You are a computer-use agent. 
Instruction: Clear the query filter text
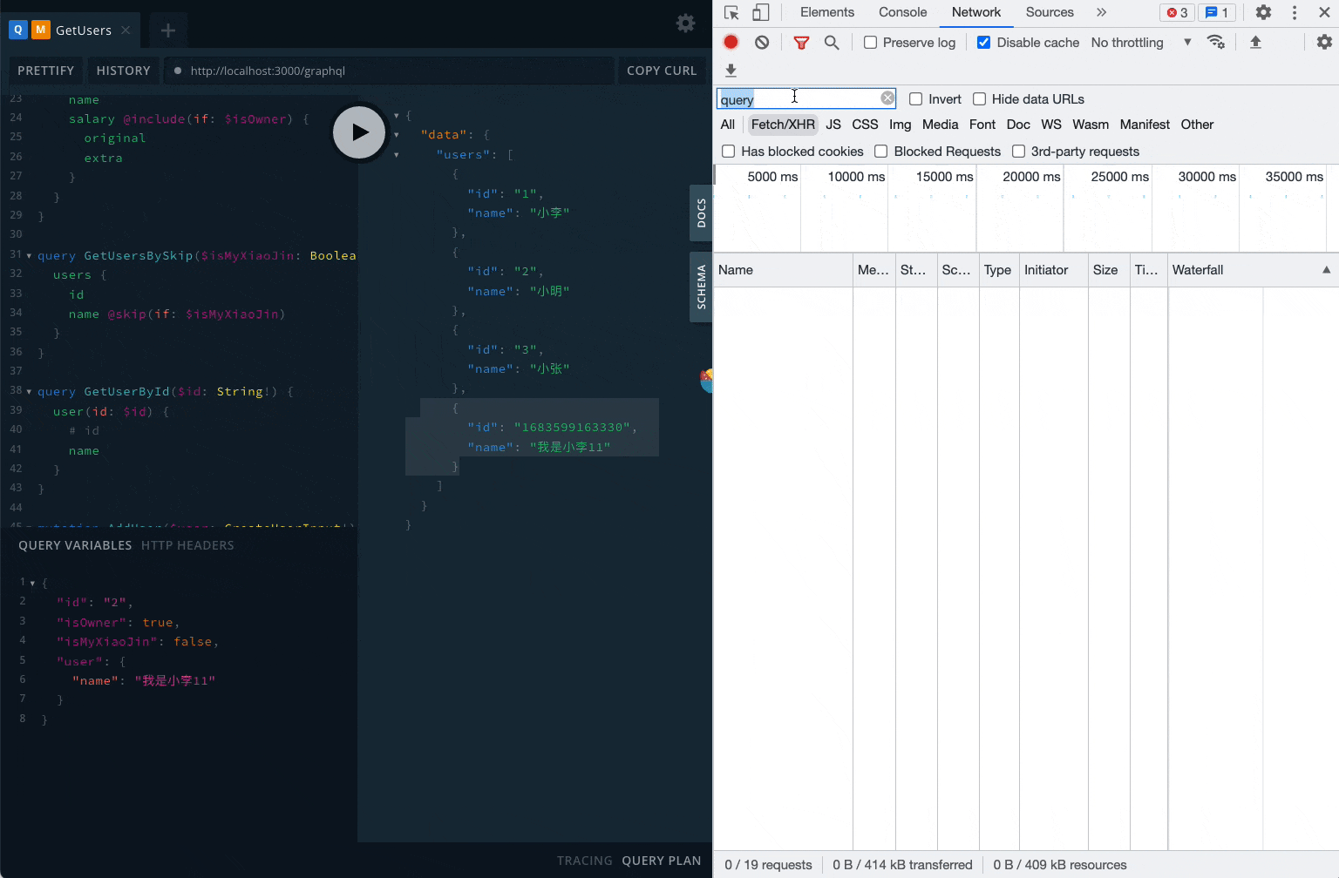point(887,98)
